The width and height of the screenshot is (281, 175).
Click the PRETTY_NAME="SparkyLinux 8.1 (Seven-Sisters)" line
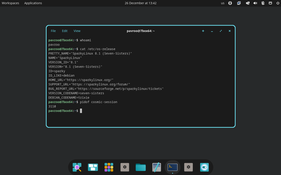pyautogui.click(x=90, y=54)
